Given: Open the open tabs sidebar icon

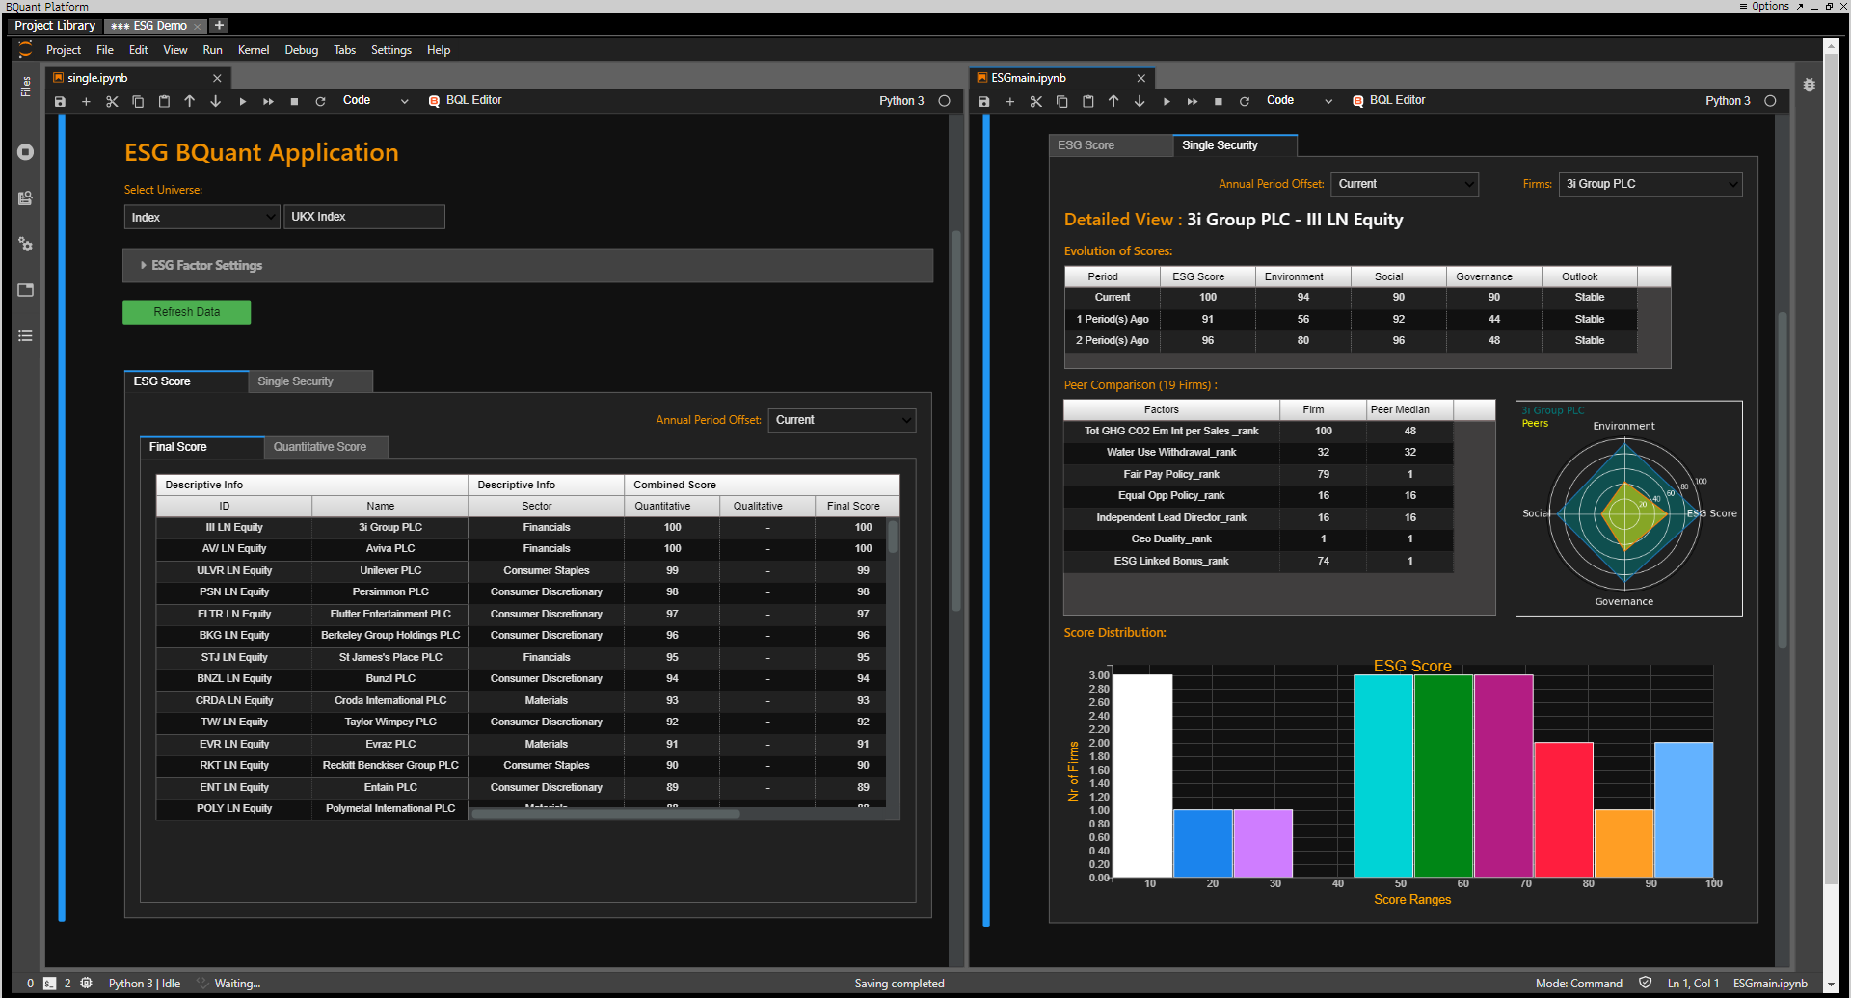Looking at the screenshot, I should [26, 290].
